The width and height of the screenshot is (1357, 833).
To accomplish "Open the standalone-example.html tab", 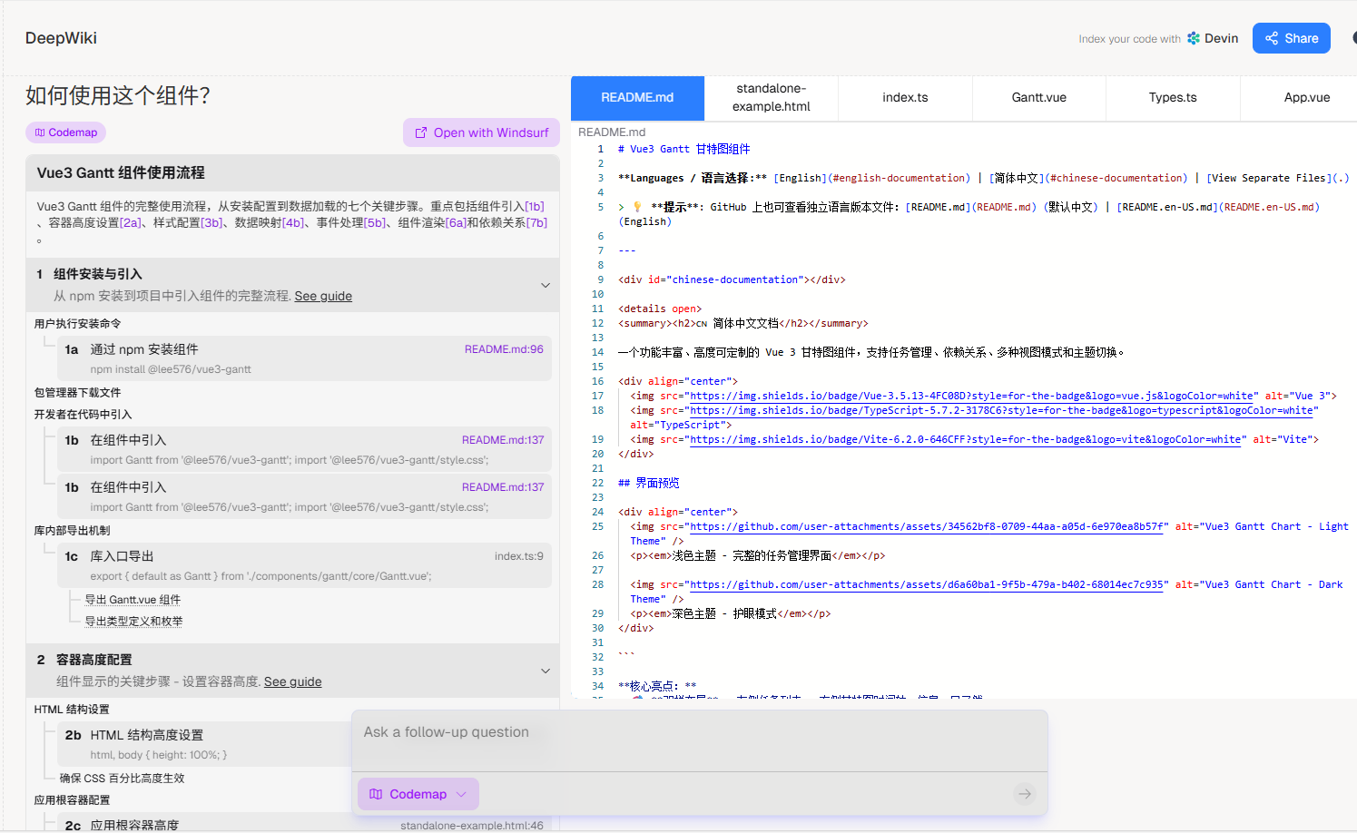I will [772, 98].
